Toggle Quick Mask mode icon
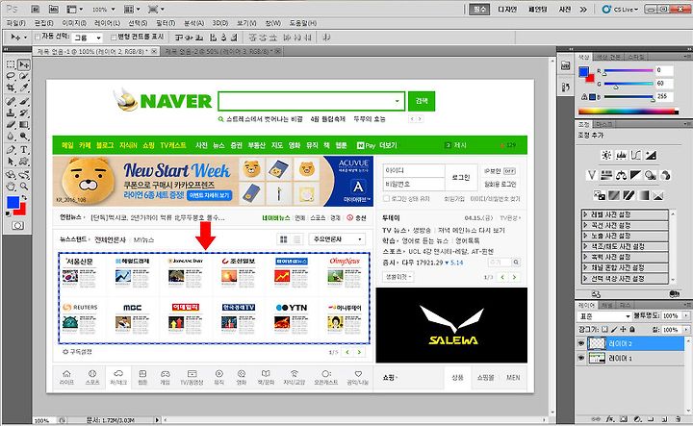 point(17,226)
